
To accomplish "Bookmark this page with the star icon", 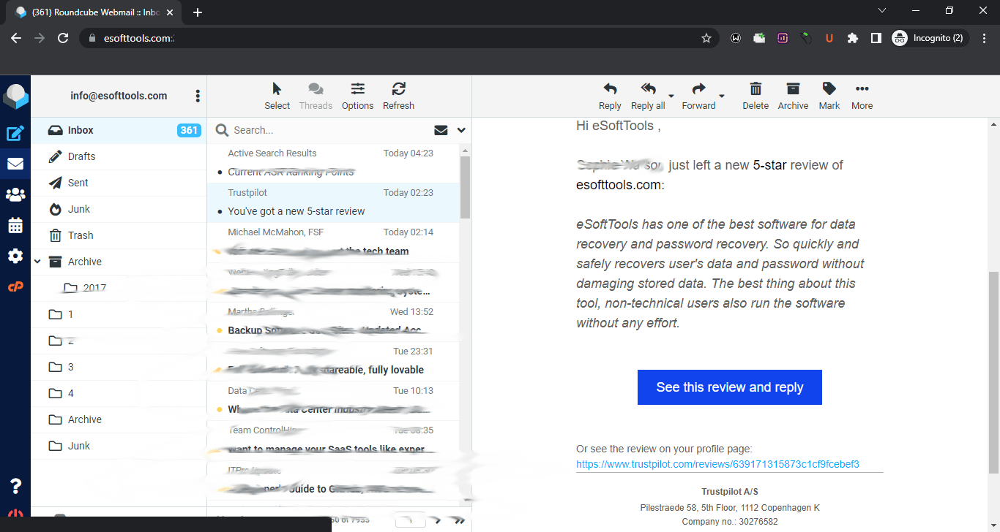I will tap(706, 38).
